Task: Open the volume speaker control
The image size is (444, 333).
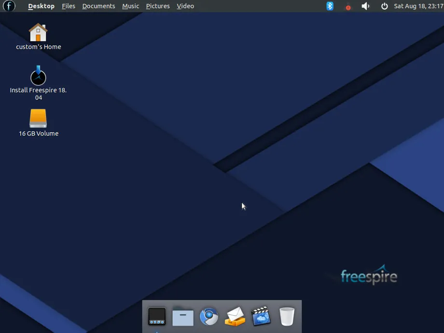Action: click(x=365, y=6)
